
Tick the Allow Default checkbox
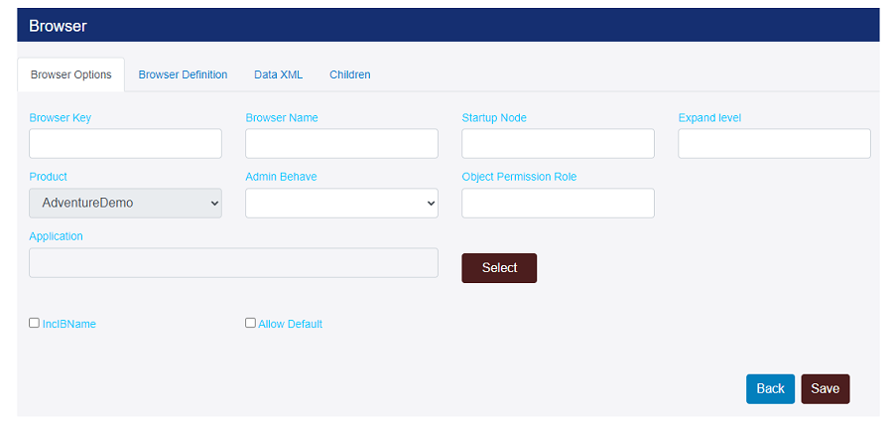[x=250, y=323]
